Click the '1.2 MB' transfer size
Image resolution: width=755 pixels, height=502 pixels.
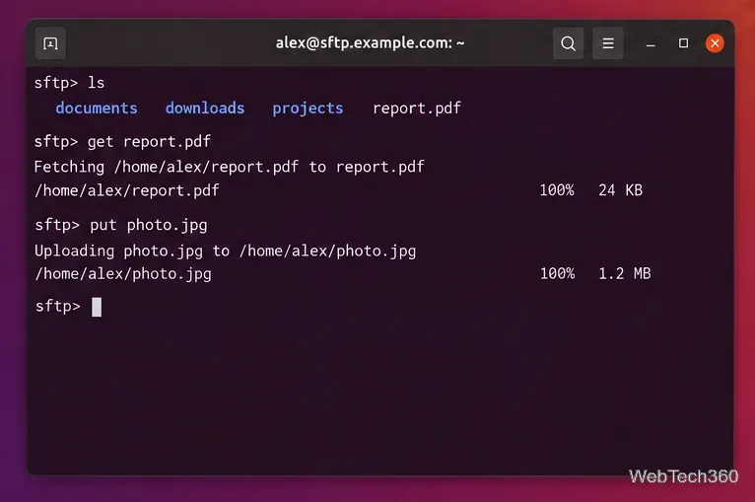pyautogui.click(x=625, y=273)
